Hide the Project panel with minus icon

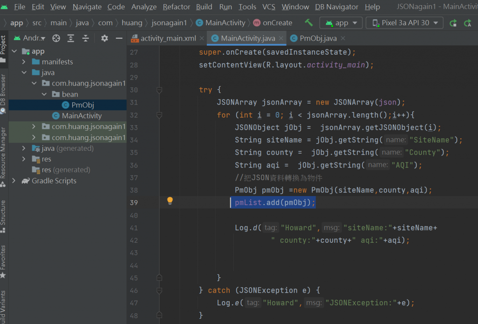119,38
